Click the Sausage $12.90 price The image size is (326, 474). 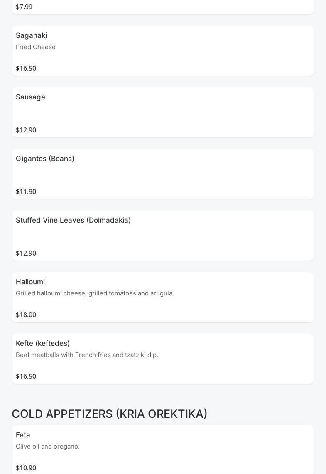[26, 130]
